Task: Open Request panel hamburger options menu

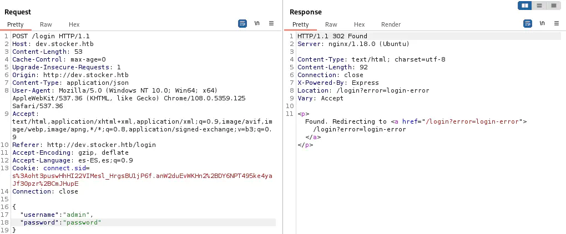Action: coord(271,24)
